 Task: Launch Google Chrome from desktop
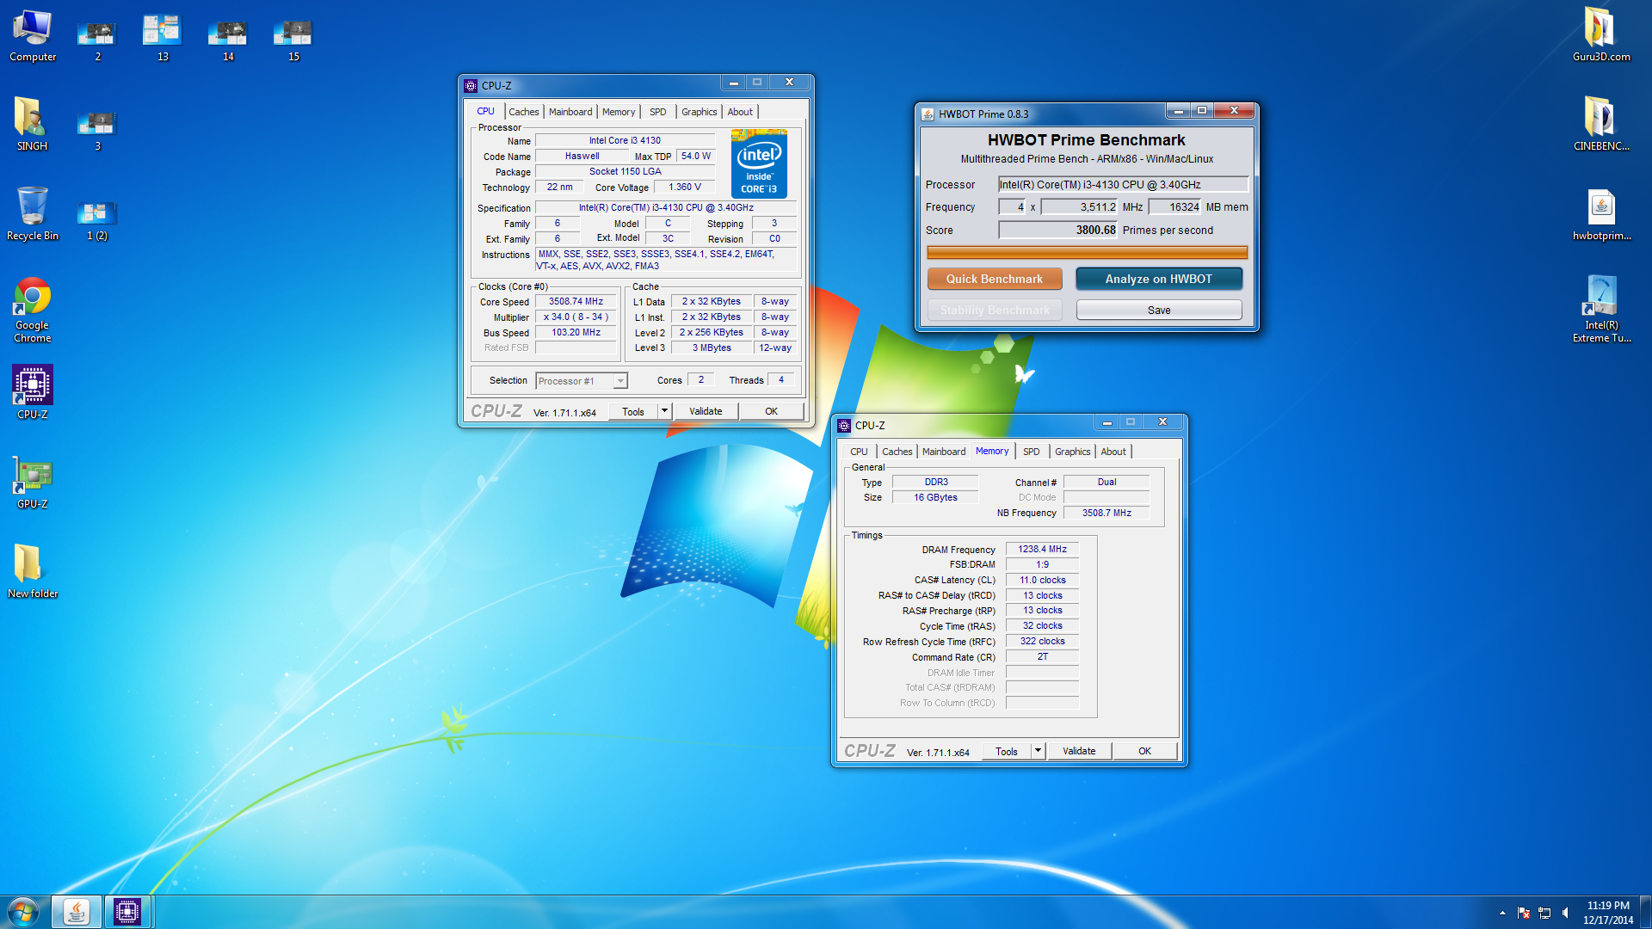[x=33, y=310]
